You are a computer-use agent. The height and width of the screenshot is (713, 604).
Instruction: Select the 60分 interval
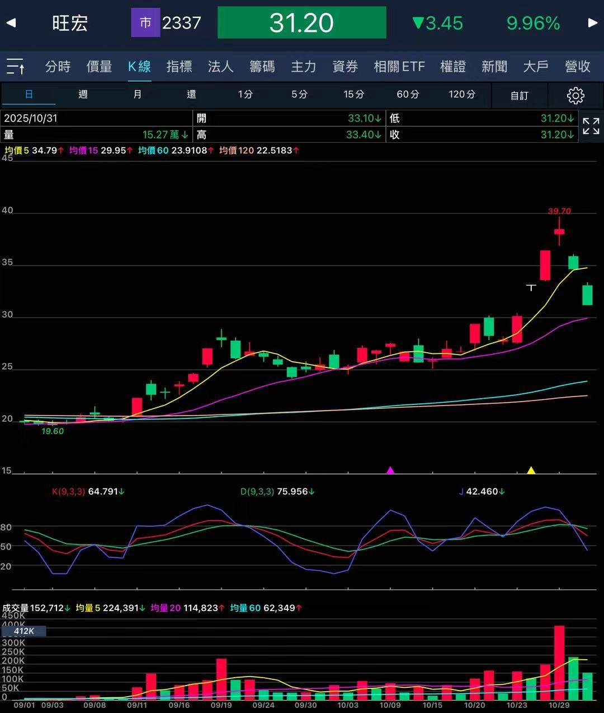pos(408,94)
